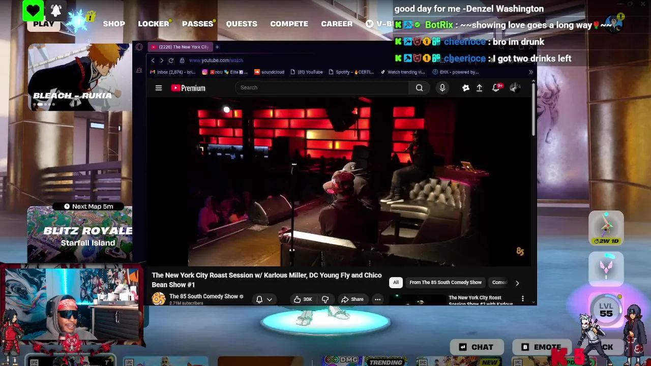Image resolution: width=651 pixels, height=366 pixels.
Task: Open the (81) YouTube bookmark
Action: click(307, 72)
